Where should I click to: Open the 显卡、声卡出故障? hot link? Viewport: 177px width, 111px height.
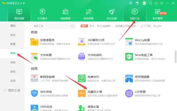pos(100,26)
